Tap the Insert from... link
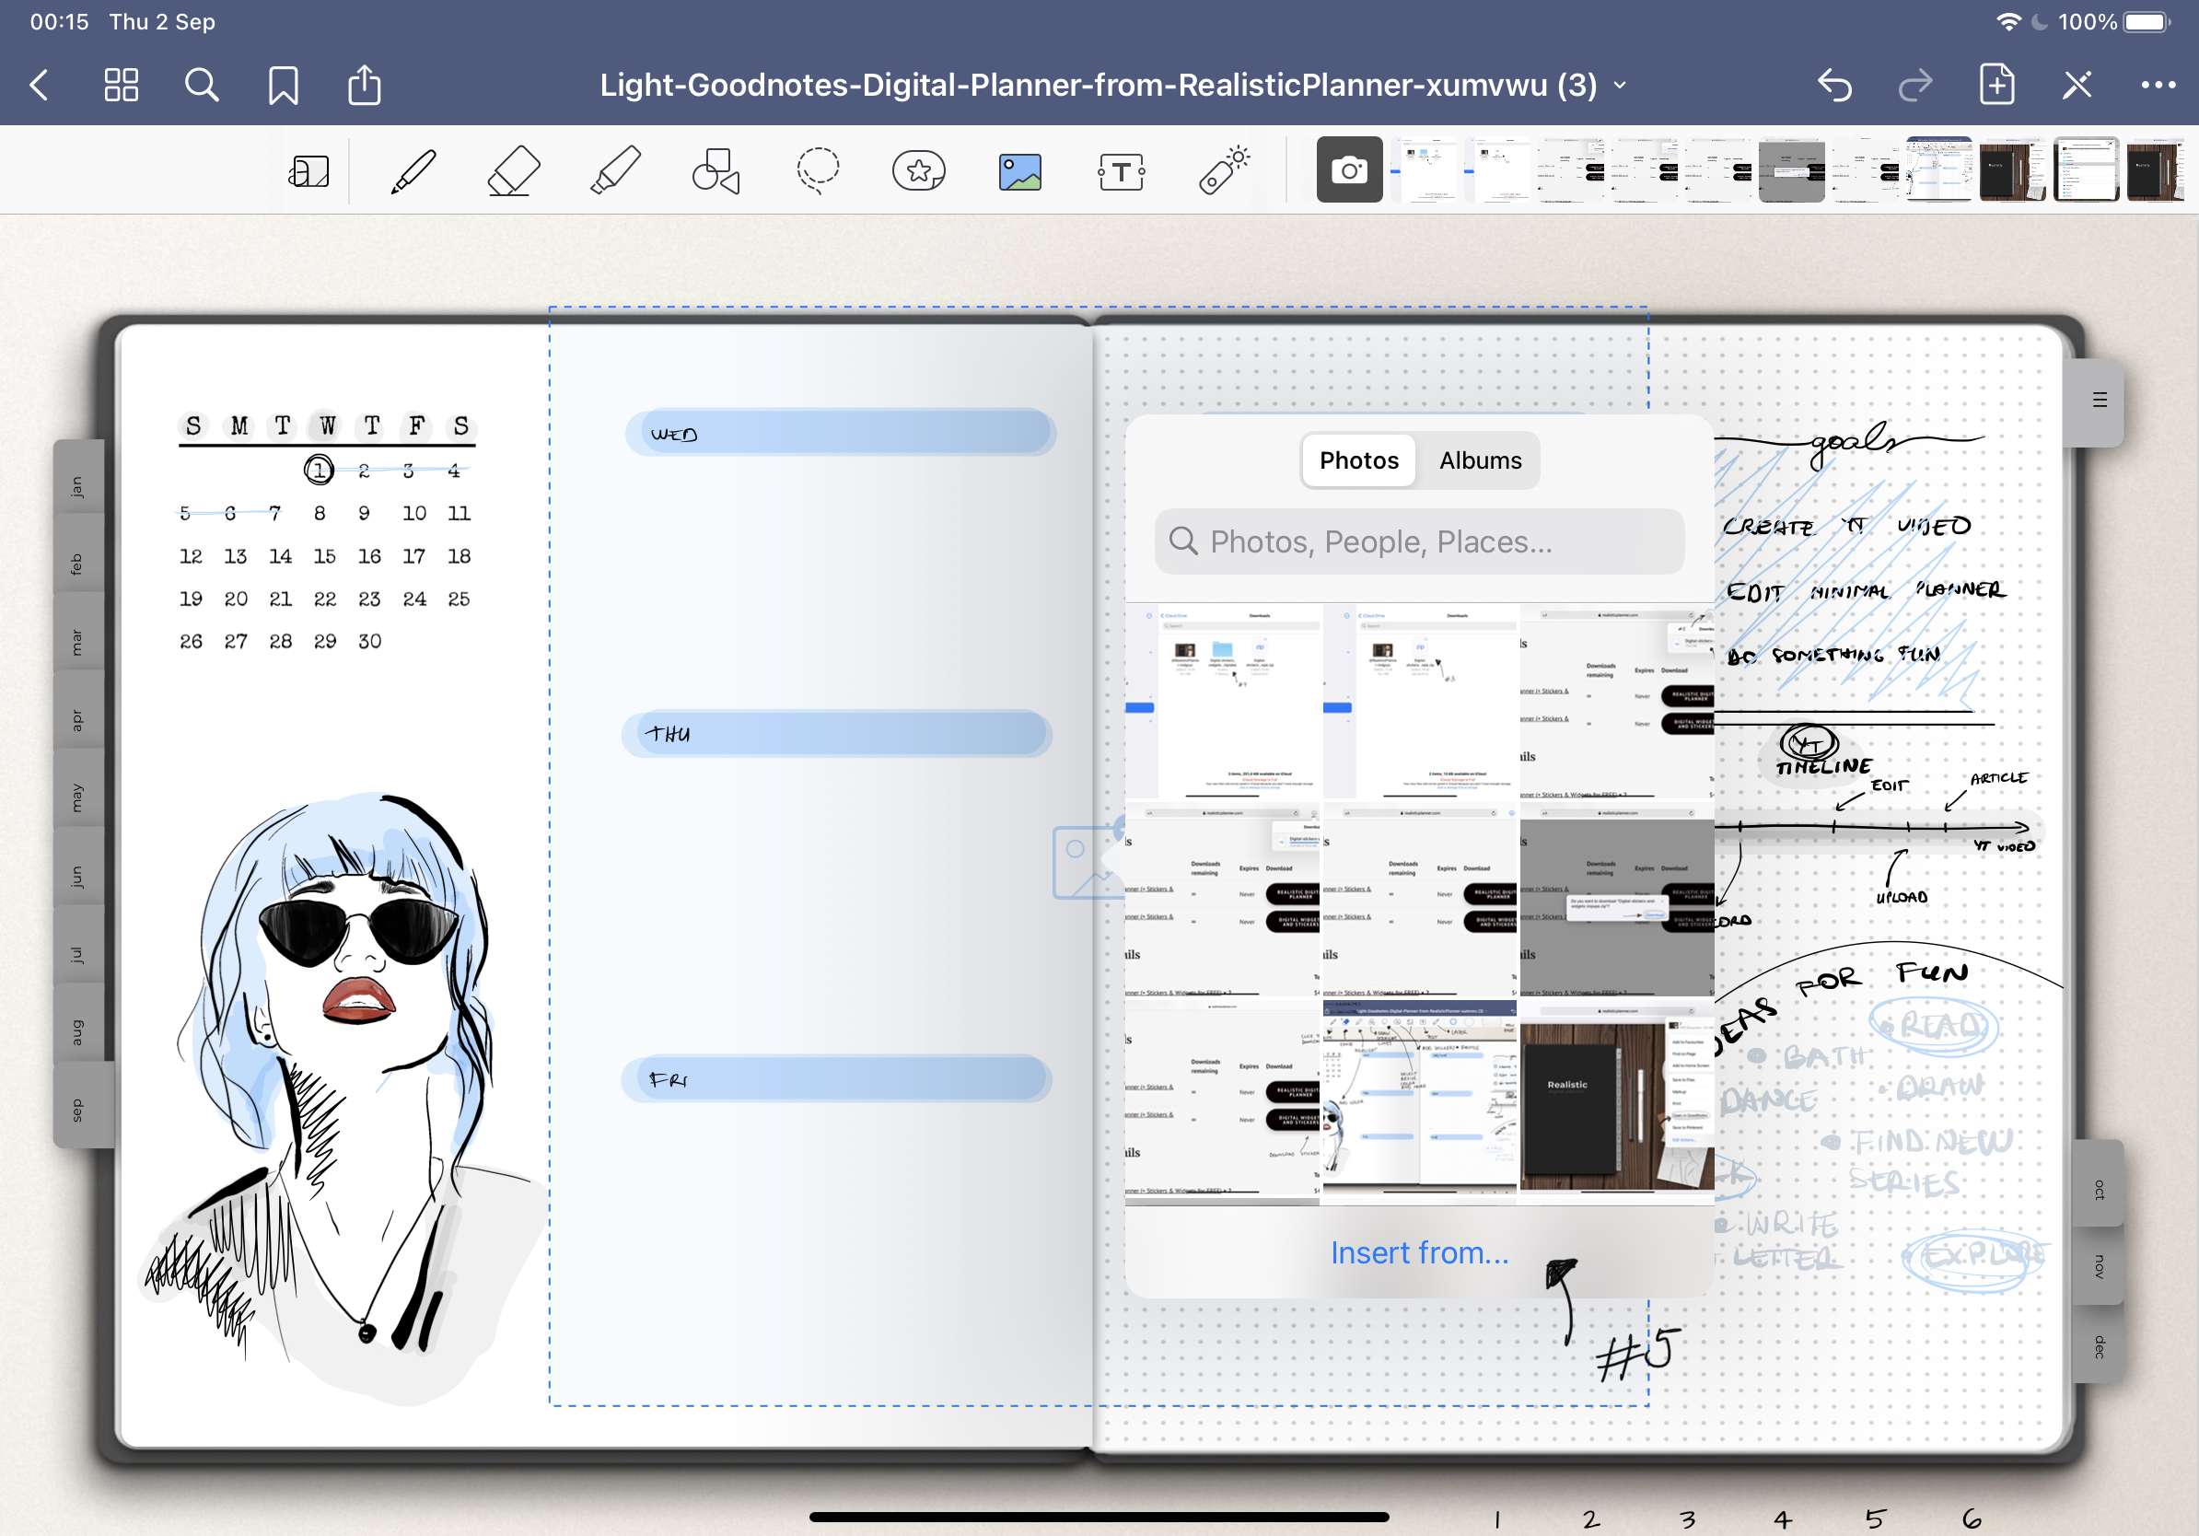This screenshot has width=2199, height=1536. (x=1419, y=1252)
